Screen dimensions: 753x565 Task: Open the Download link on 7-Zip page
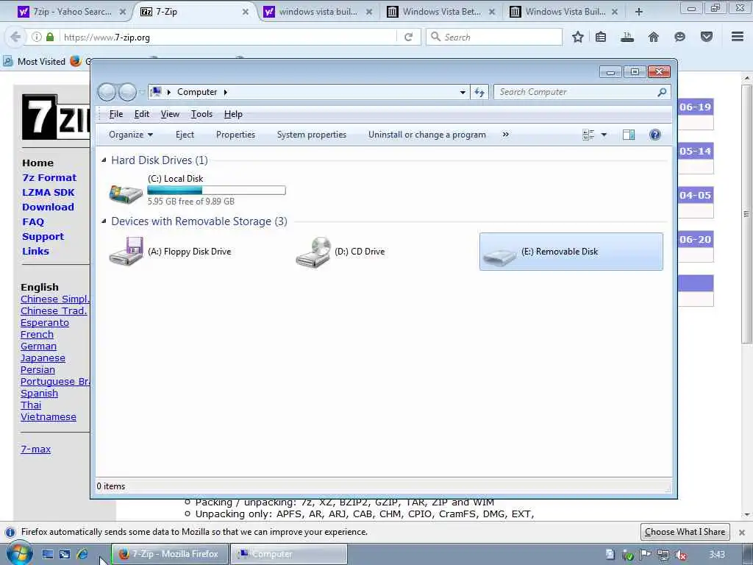coord(48,207)
